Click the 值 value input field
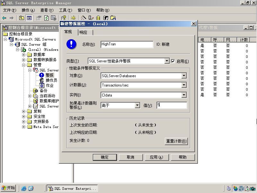 (172, 105)
